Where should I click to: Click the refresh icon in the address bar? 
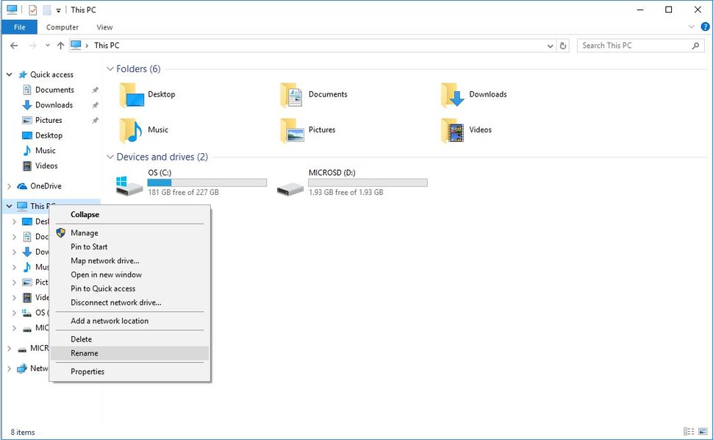point(563,45)
